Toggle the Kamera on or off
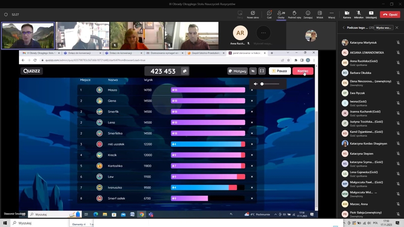This screenshot has width=404, height=227. click(347, 15)
